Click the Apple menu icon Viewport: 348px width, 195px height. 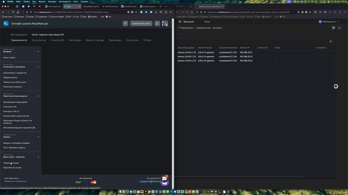pyautogui.click(x=3, y=2)
